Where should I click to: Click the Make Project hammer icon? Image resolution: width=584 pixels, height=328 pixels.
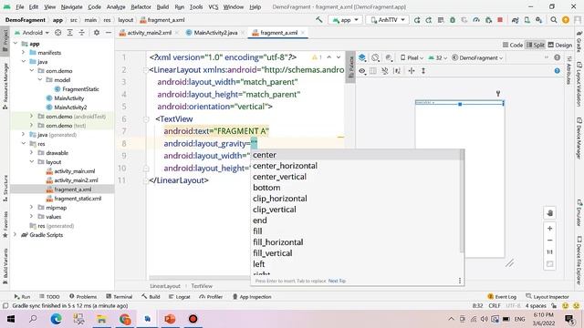pyautogui.click(x=319, y=20)
